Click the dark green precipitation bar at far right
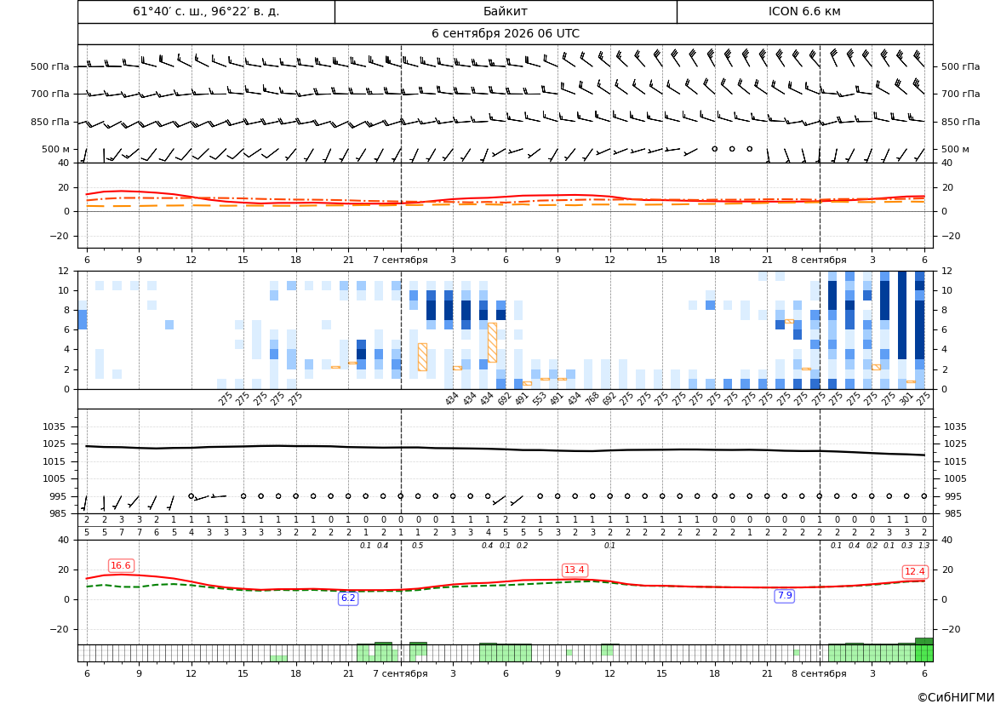 pos(924,650)
